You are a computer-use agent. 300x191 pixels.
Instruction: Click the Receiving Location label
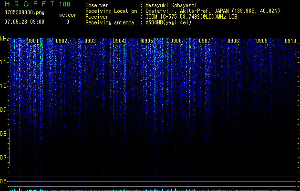tap(111, 11)
